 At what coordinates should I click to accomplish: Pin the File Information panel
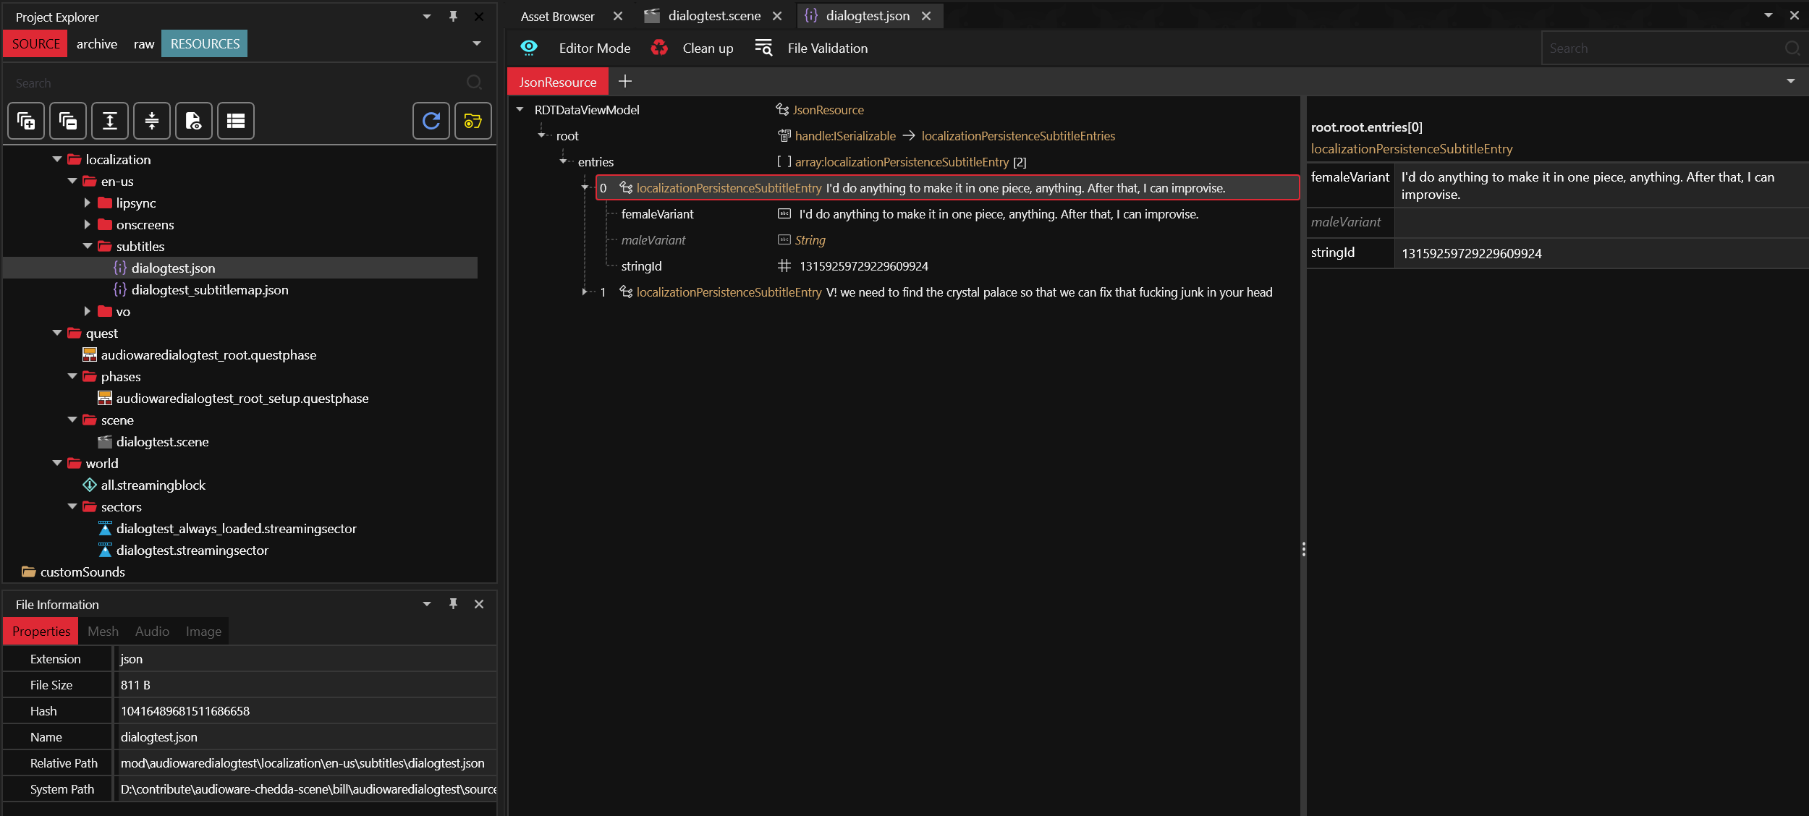click(453, 604)
